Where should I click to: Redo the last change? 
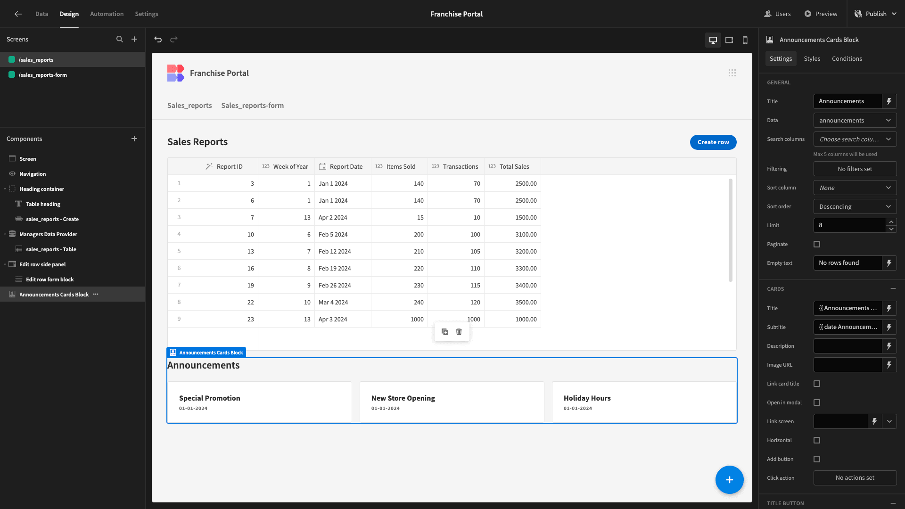(174, 40)
